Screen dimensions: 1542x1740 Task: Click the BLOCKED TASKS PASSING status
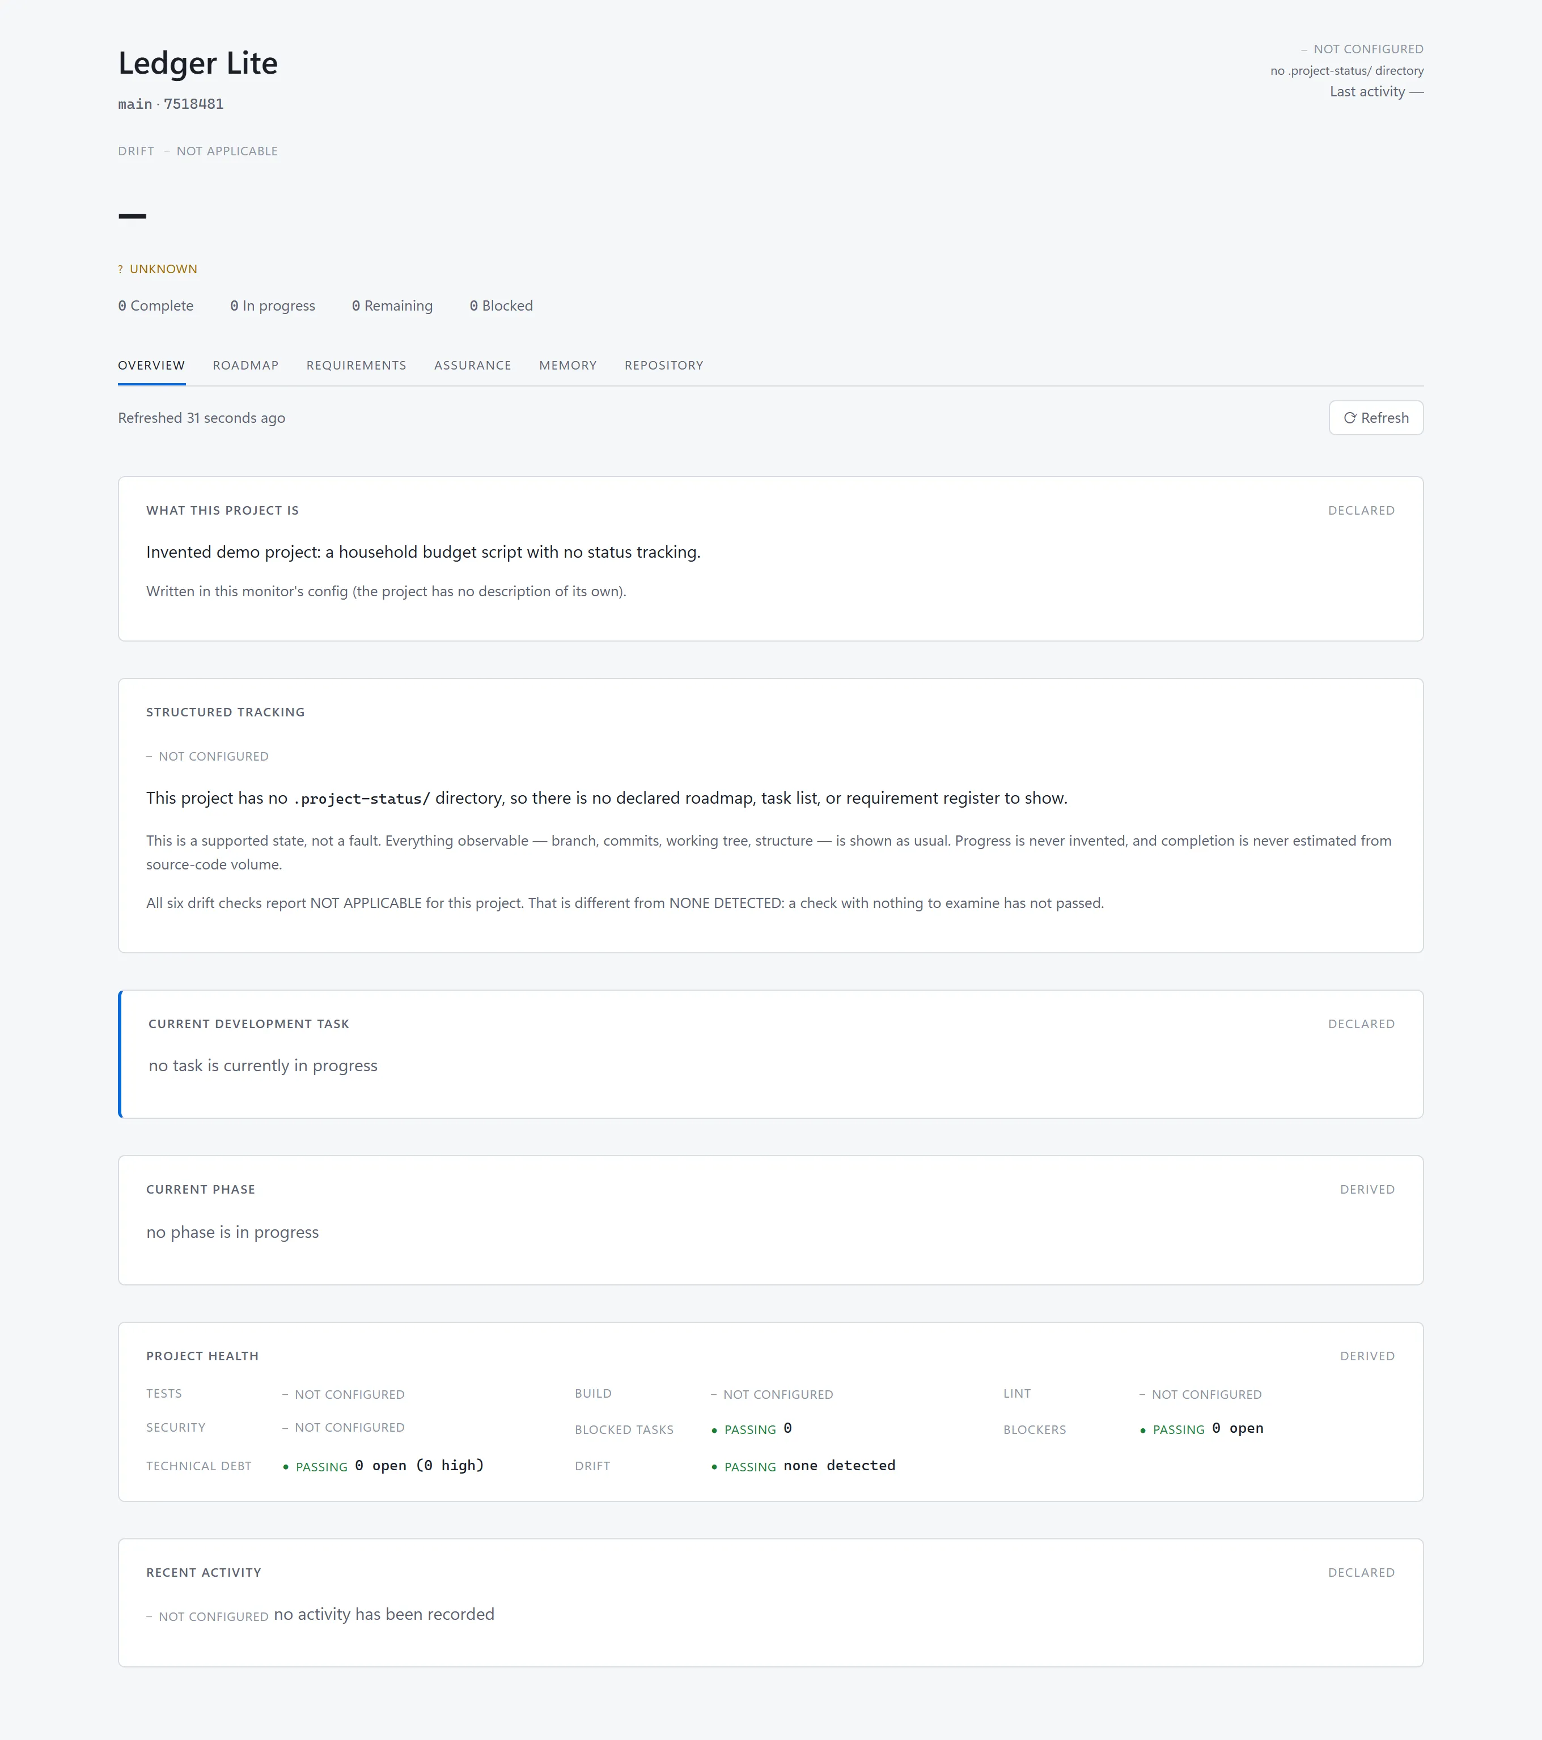pos(752,1429)
